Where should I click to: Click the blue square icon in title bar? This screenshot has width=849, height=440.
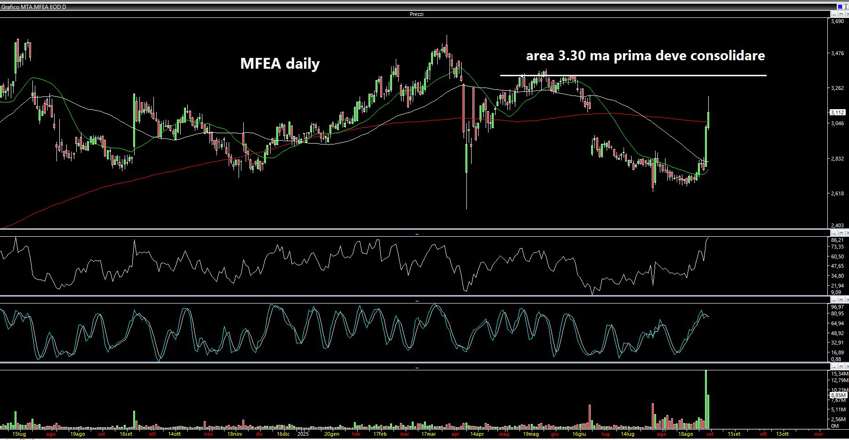(840, 7)
